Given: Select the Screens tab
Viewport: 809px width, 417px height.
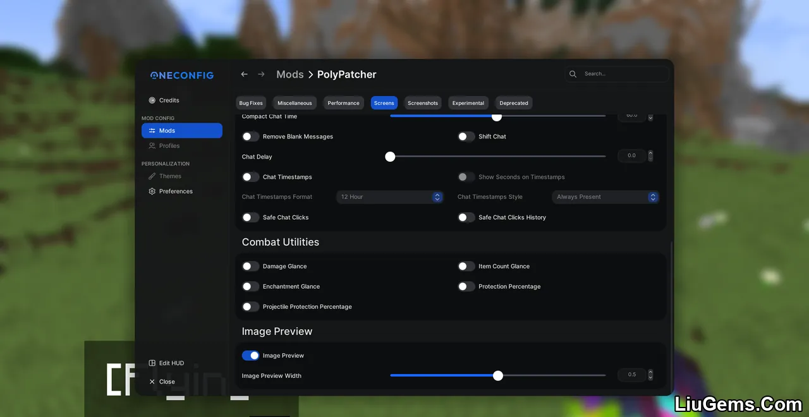Looking at the screenshot, I should [x=384, y=103].
